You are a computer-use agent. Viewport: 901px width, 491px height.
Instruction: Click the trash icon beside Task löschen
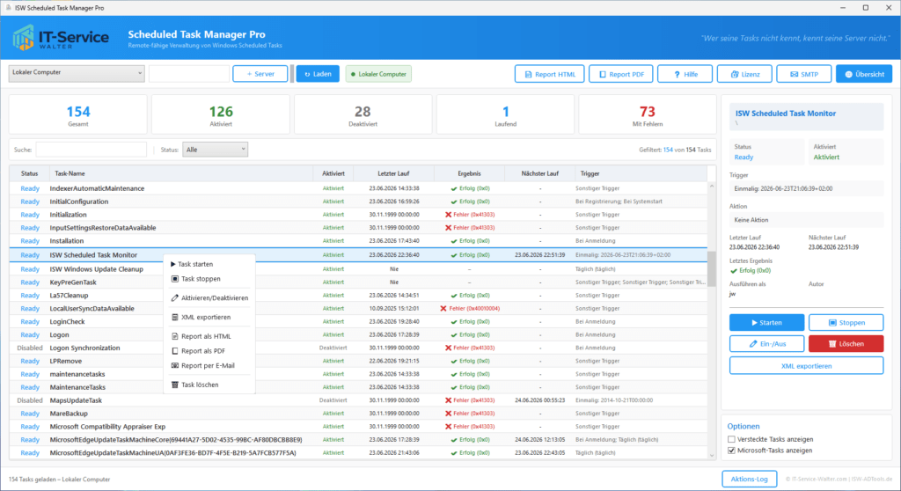pyautogui.click(x=175, y=385)
